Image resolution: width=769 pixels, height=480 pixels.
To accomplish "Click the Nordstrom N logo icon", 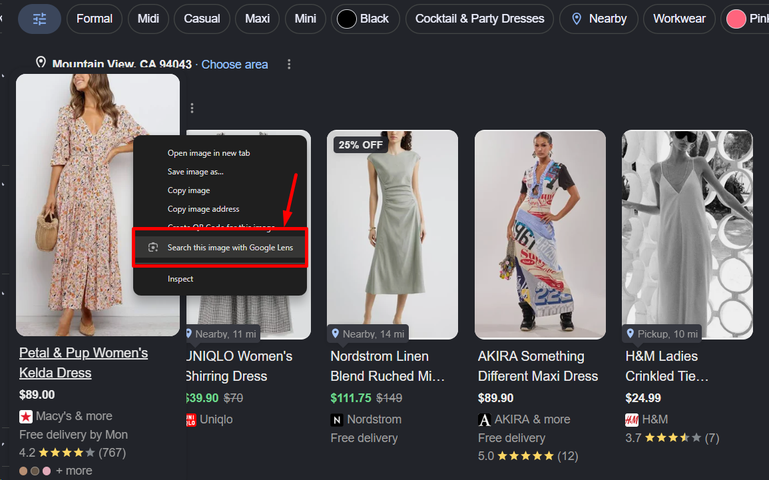I will [337, 420].
